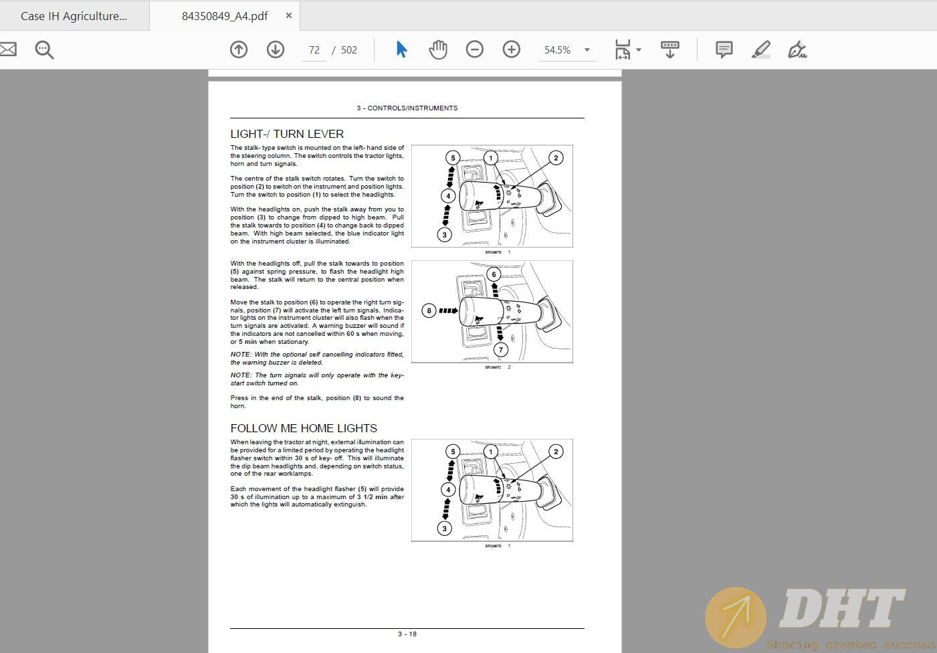Click the read mode keyboard-arrow icon
Image resolution: width=937 pixels, height=653 pixels.
[669, 50]
